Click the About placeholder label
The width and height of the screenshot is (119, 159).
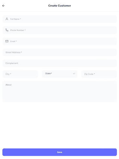(x=9, y=85)
